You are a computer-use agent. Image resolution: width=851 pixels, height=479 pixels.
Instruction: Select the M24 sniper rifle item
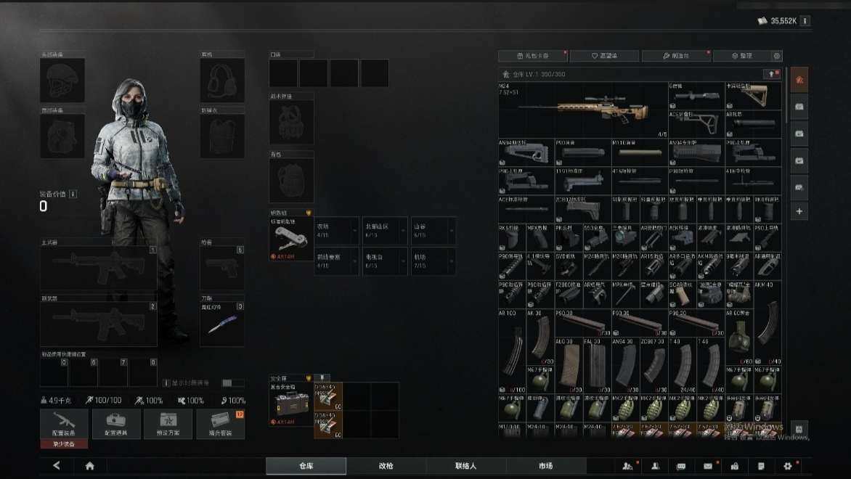click(x=582, y=109)
